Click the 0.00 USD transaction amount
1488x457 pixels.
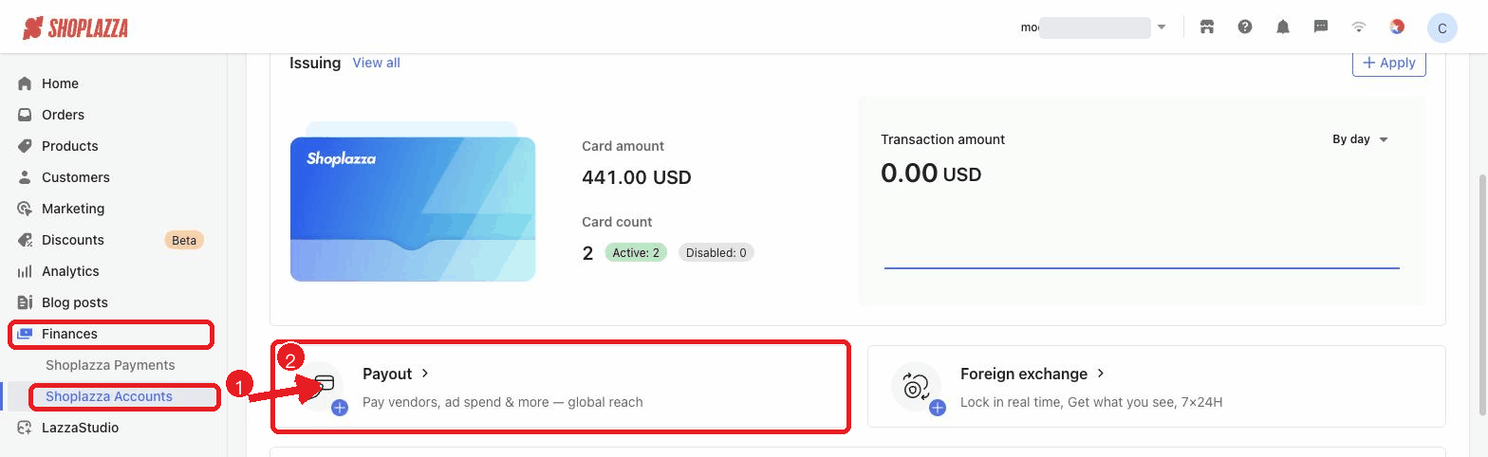pyautogui.click(x=931, y=174)
